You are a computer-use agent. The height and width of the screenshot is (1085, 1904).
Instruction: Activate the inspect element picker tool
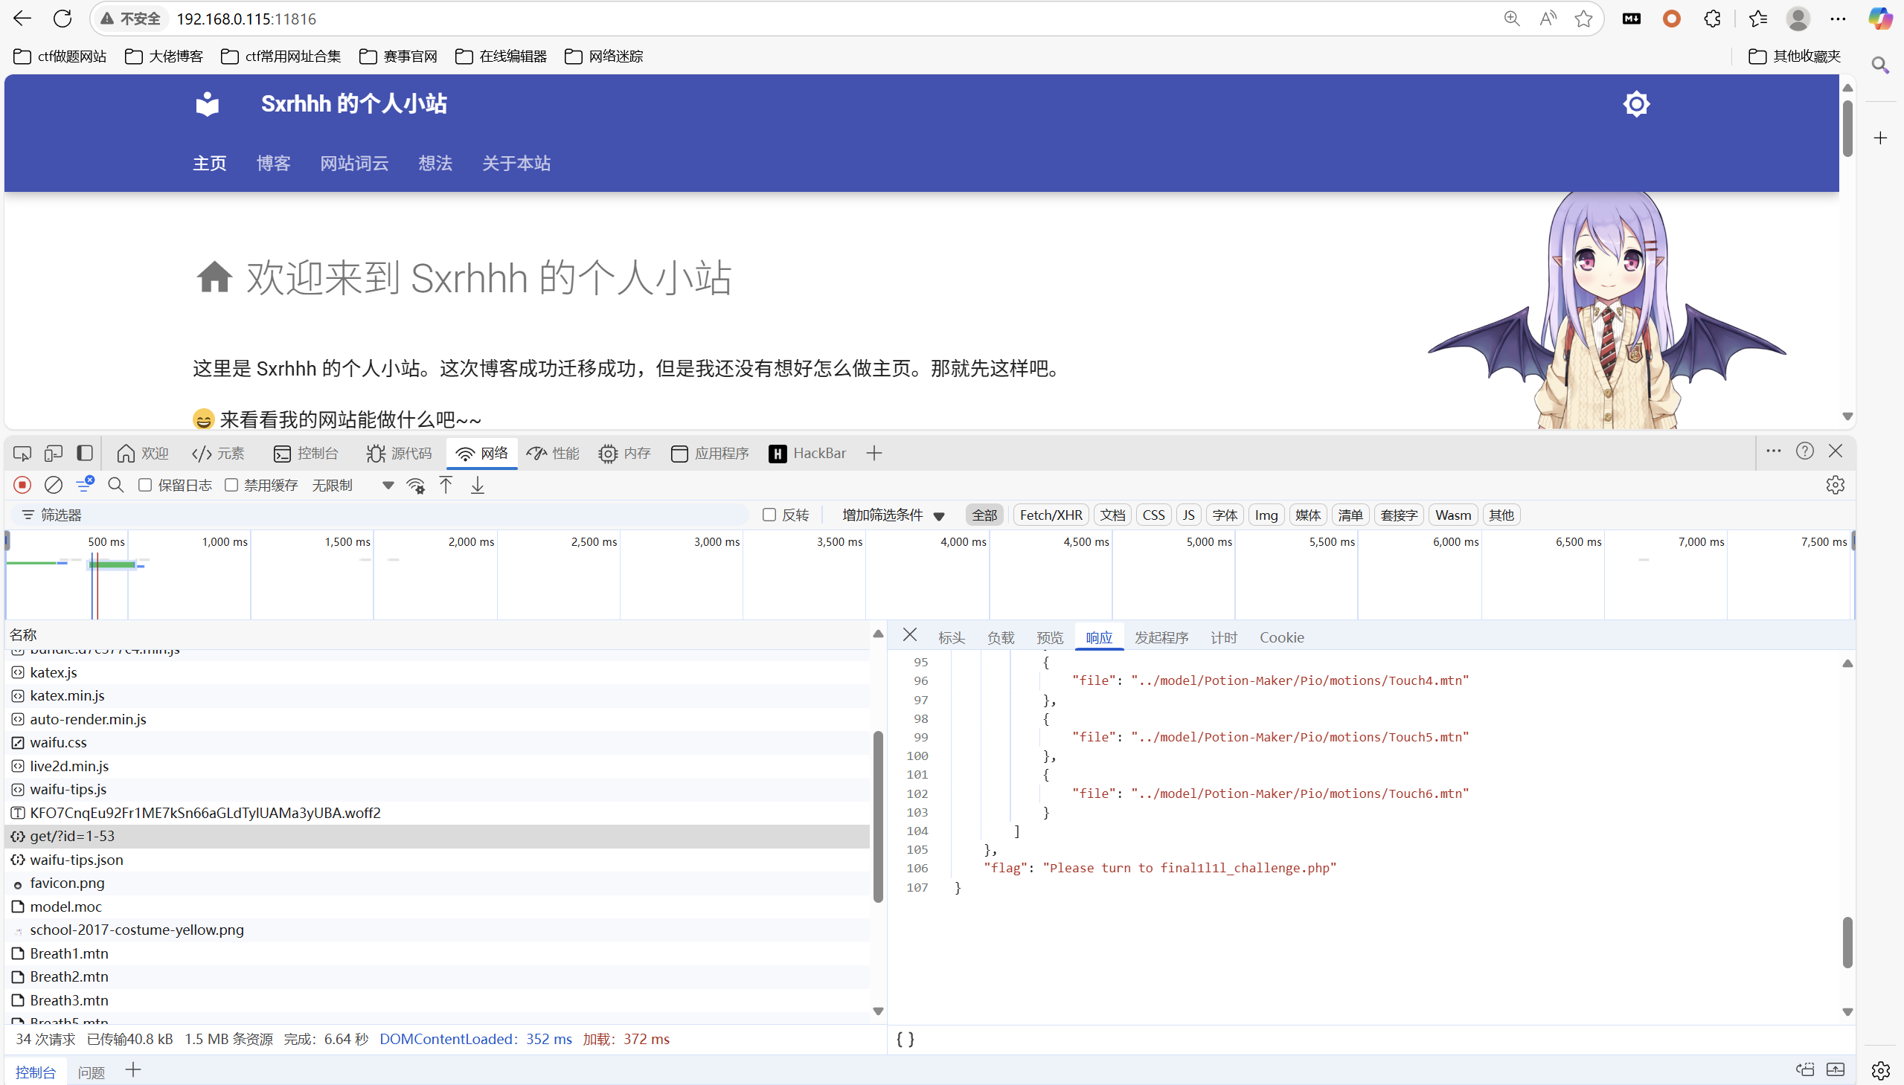click(x=22, y=453)
